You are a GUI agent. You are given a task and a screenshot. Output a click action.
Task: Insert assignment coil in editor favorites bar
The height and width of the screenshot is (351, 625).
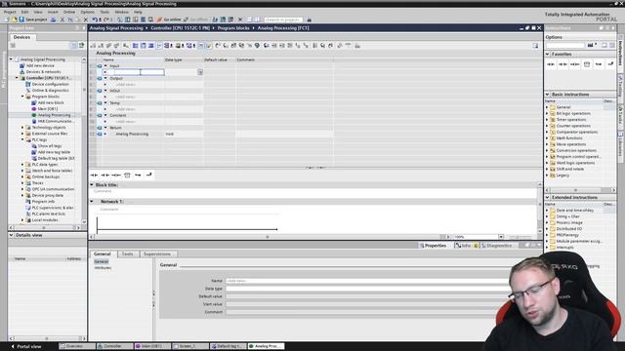[x=116, y=175]
